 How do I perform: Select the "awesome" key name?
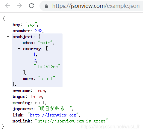click(x=22, y=90)
